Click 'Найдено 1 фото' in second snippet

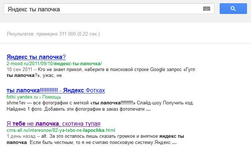[24, 109]
